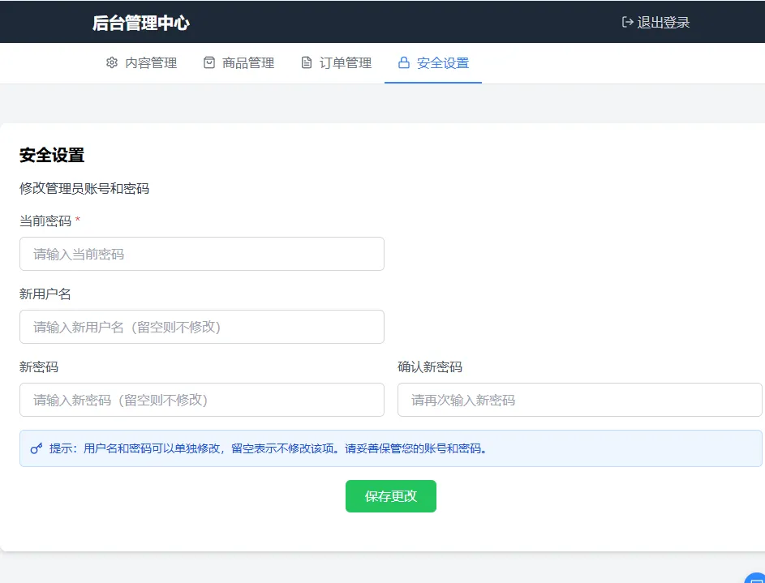
Task: Click the tag icon beside 商品管理
Action: pyautogui.click(x=209, y=62)
